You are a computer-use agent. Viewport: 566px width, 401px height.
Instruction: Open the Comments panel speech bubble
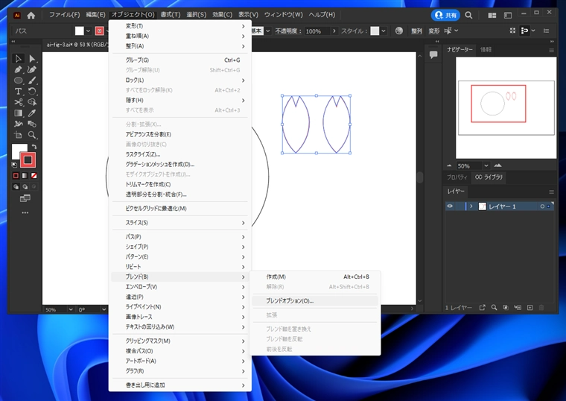(x=433, y=54)
